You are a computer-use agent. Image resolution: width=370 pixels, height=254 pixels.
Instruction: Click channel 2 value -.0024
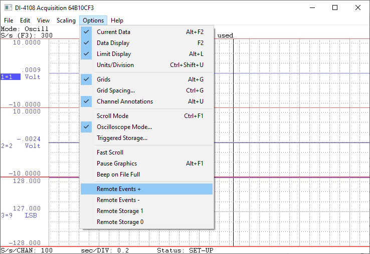(29, 139)
